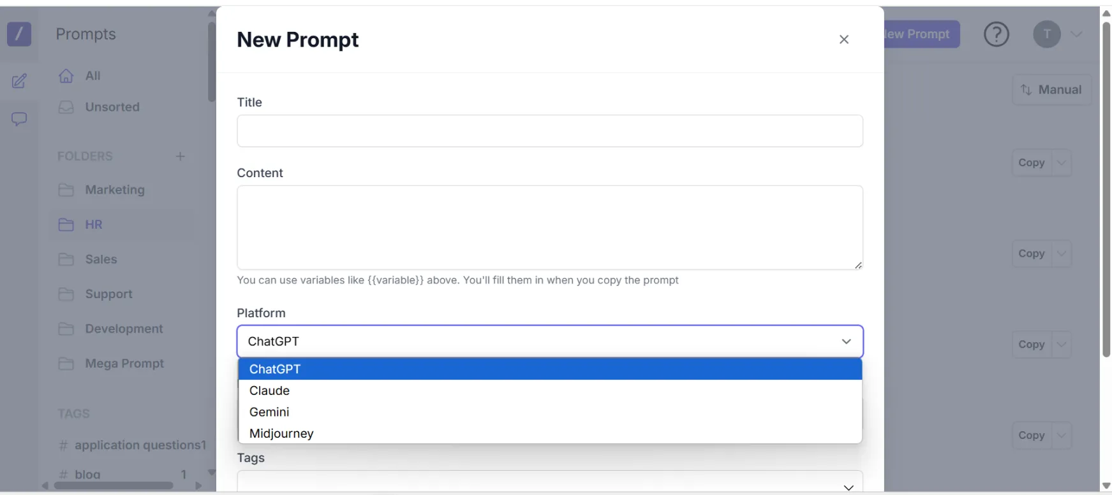Click the plus icon to add folder
The width and height of the screenshot is (1112, 495).
click(x=181, y=157)
